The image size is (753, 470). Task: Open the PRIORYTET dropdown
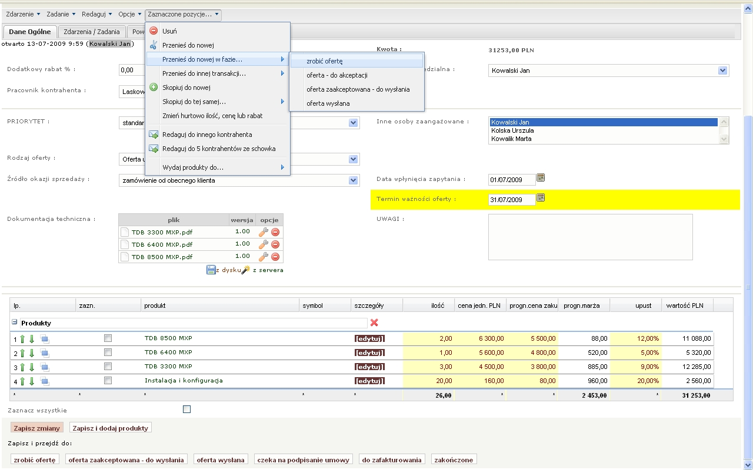coord(353,123)
